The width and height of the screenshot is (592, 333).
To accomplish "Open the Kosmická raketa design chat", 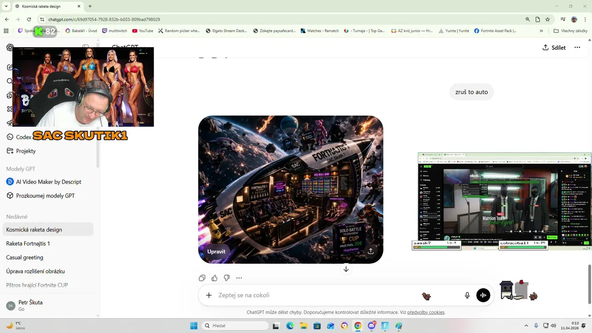I will coord(48,229).
